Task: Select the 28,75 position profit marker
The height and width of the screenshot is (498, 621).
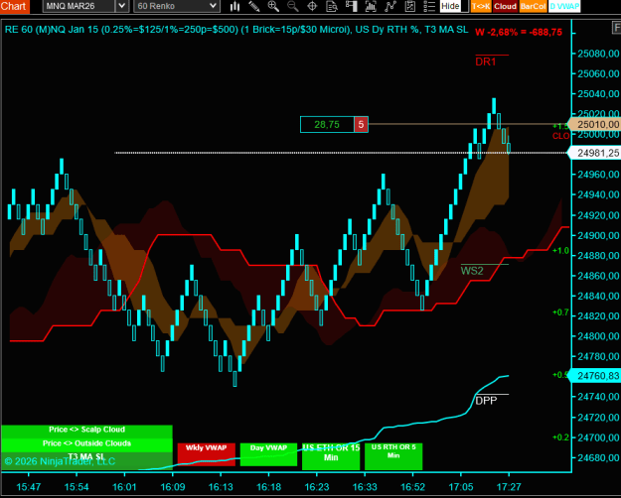Action: (x=327, y=125)
